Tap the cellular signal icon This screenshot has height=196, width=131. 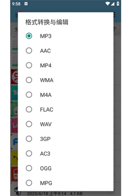point(112,4)
